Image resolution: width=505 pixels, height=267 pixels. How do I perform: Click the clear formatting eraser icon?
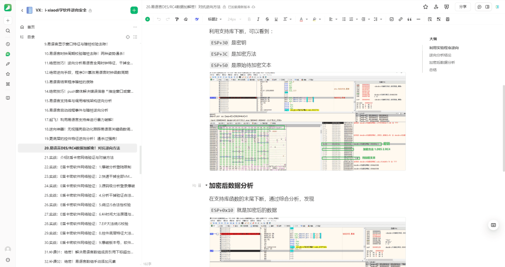[185, 19]
